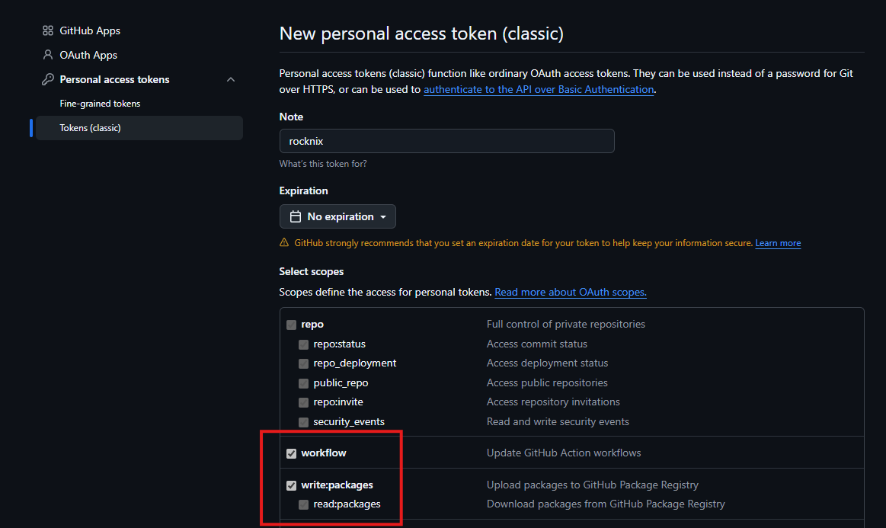Toggle the workflow scope checkbox
This screenshot has height=528, width=886.
click(x=291, y=453)
